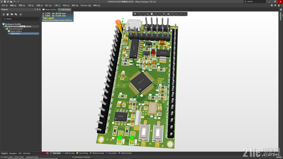Open the notifications bell icon
This screenshot has width=283, height=159.
click(x=275, y=5)
